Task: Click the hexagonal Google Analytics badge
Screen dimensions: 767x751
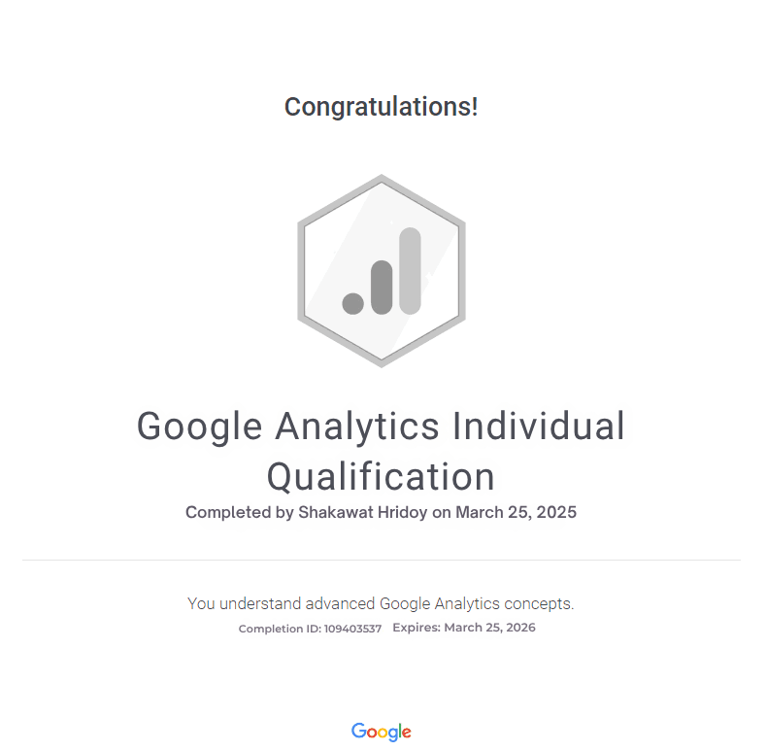Action: pyautogui.click(x=381, y=271)
